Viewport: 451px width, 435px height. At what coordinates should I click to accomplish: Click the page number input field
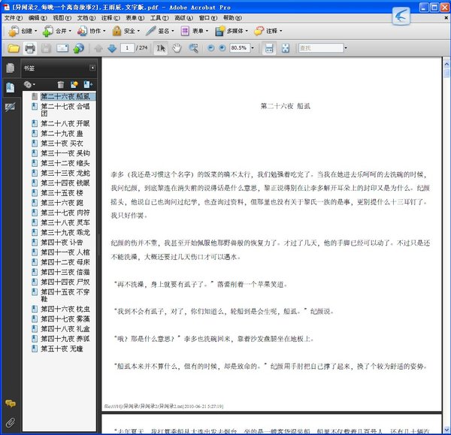tap(127, 48)
